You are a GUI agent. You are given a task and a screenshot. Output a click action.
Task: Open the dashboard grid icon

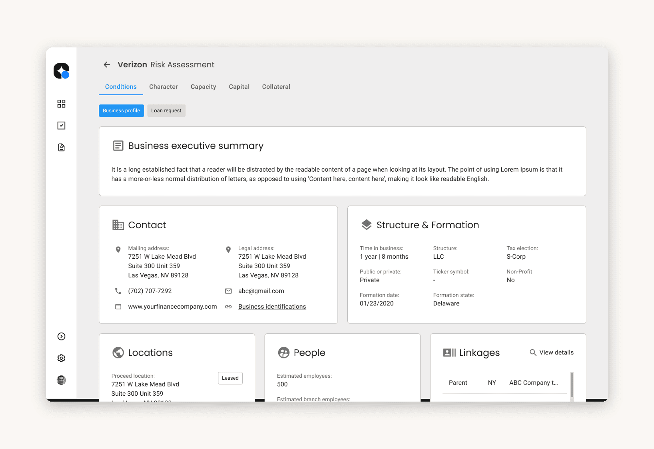pos(61,104)
